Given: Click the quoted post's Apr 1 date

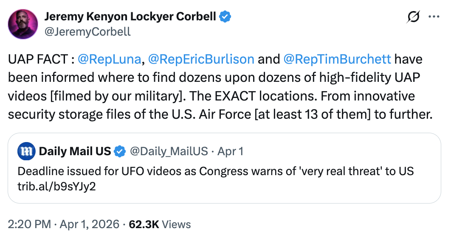Looking at the screenshot, I should point(231,151).
